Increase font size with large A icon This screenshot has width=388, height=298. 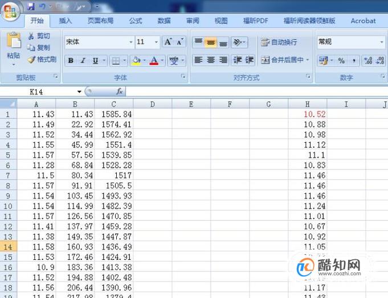(168, 42)
